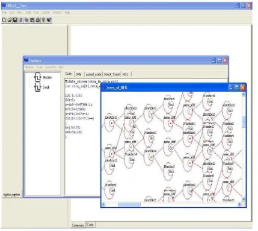The width and height of the screenshot is (258, 231).
Task: Click the context help arrow toolbar icon
Action: pyautogui.click(x=49, y=20)
